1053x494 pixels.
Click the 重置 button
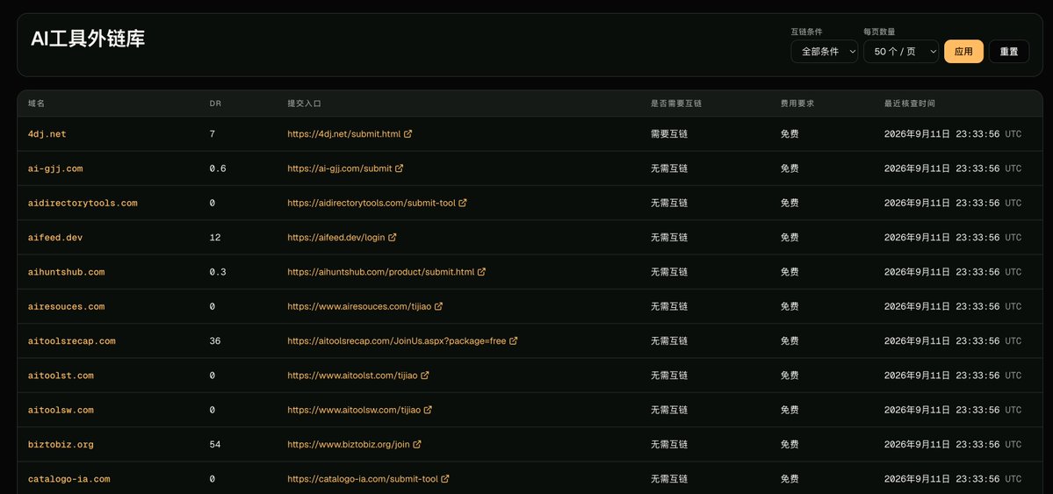click(1009, 52)
